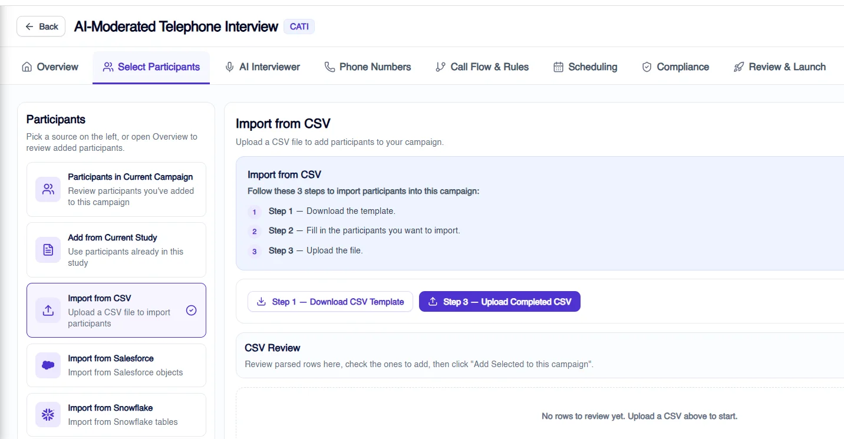
Task: Open the Overview tab
Action: click(x=50, y=67)
